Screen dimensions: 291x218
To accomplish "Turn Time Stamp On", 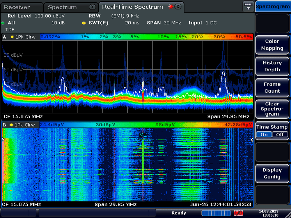I will (264, 135).
